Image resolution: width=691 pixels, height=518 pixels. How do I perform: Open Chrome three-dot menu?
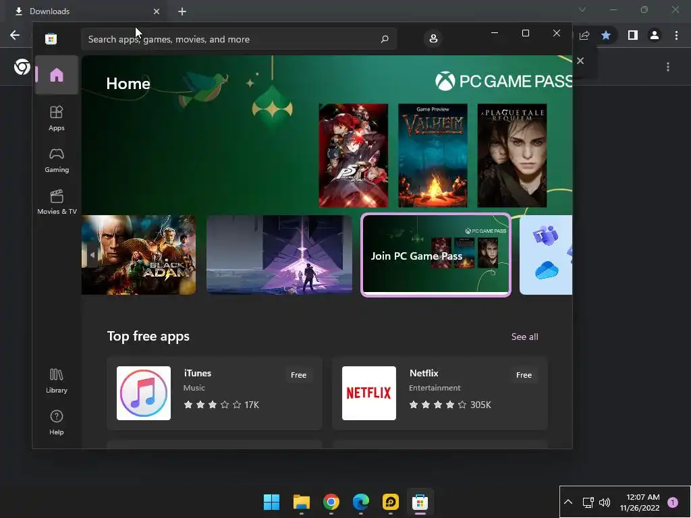point(676,35)
